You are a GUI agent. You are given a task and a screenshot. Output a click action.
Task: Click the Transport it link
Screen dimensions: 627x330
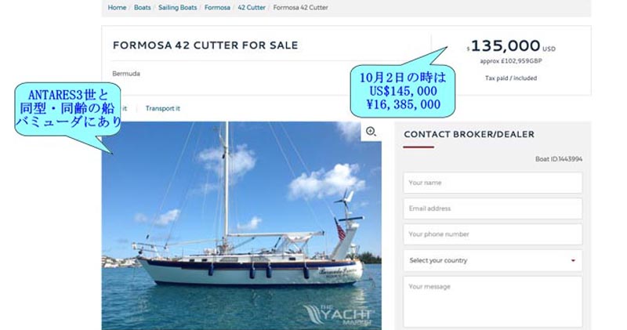point(163,108)
